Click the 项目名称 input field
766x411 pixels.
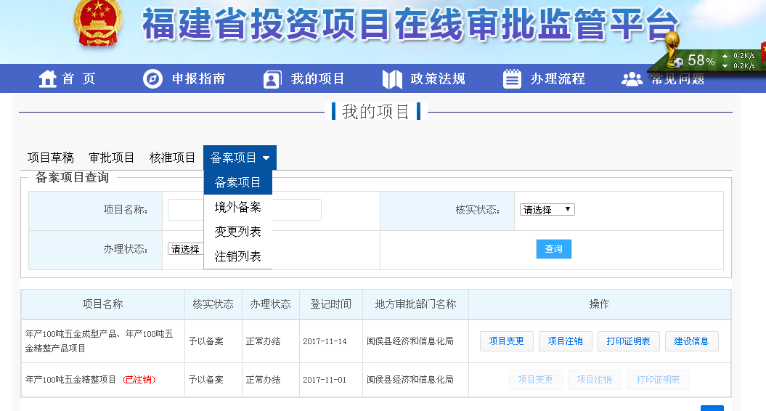244,210
